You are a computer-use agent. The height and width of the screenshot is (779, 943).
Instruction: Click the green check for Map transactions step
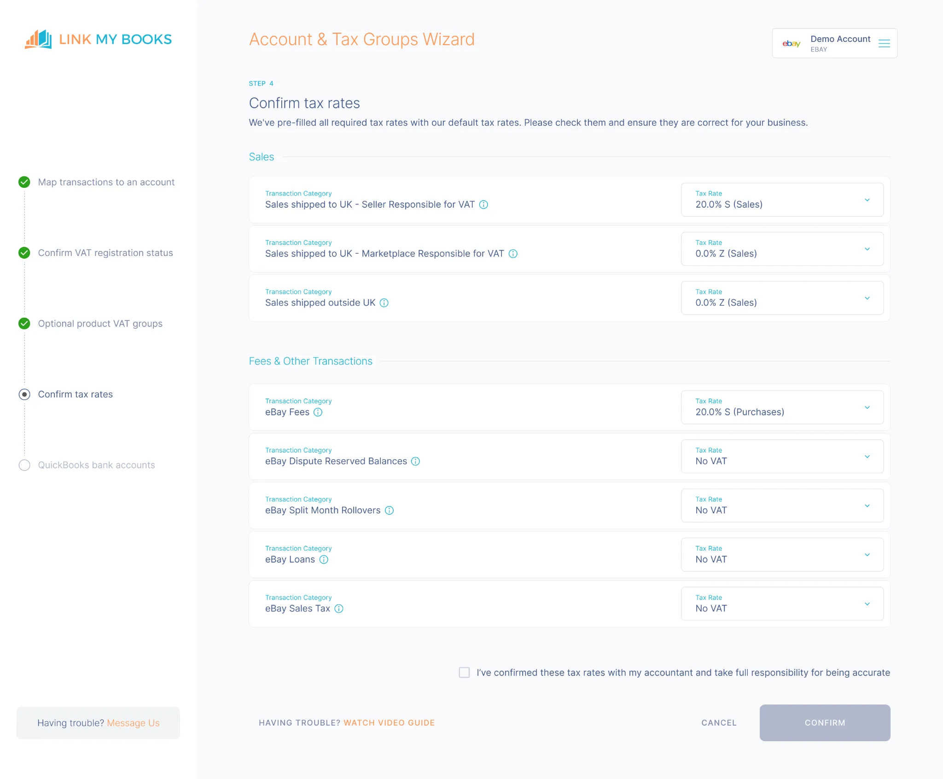pos(24,182)
